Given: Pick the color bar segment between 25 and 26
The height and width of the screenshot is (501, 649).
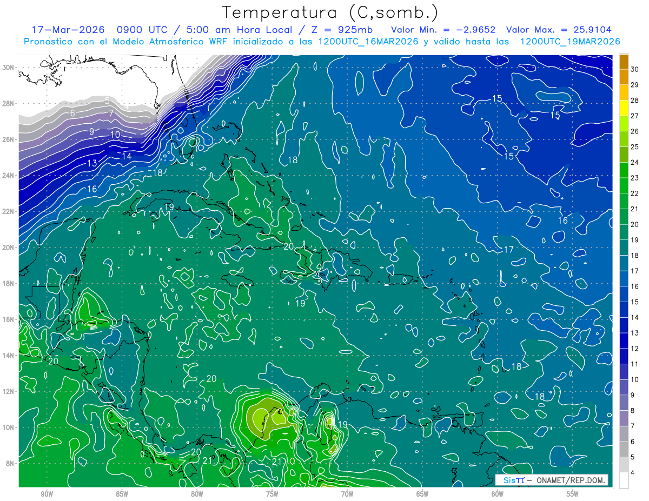Looking at the screenshot, I should [624, 139].
